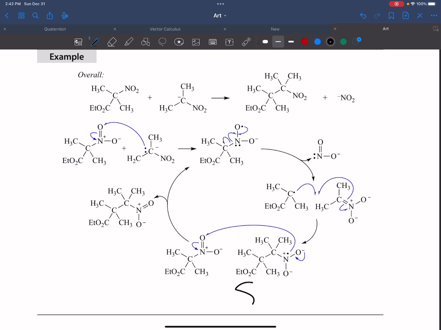Close the Art tab
441x330 pixels.
(335, 29)
